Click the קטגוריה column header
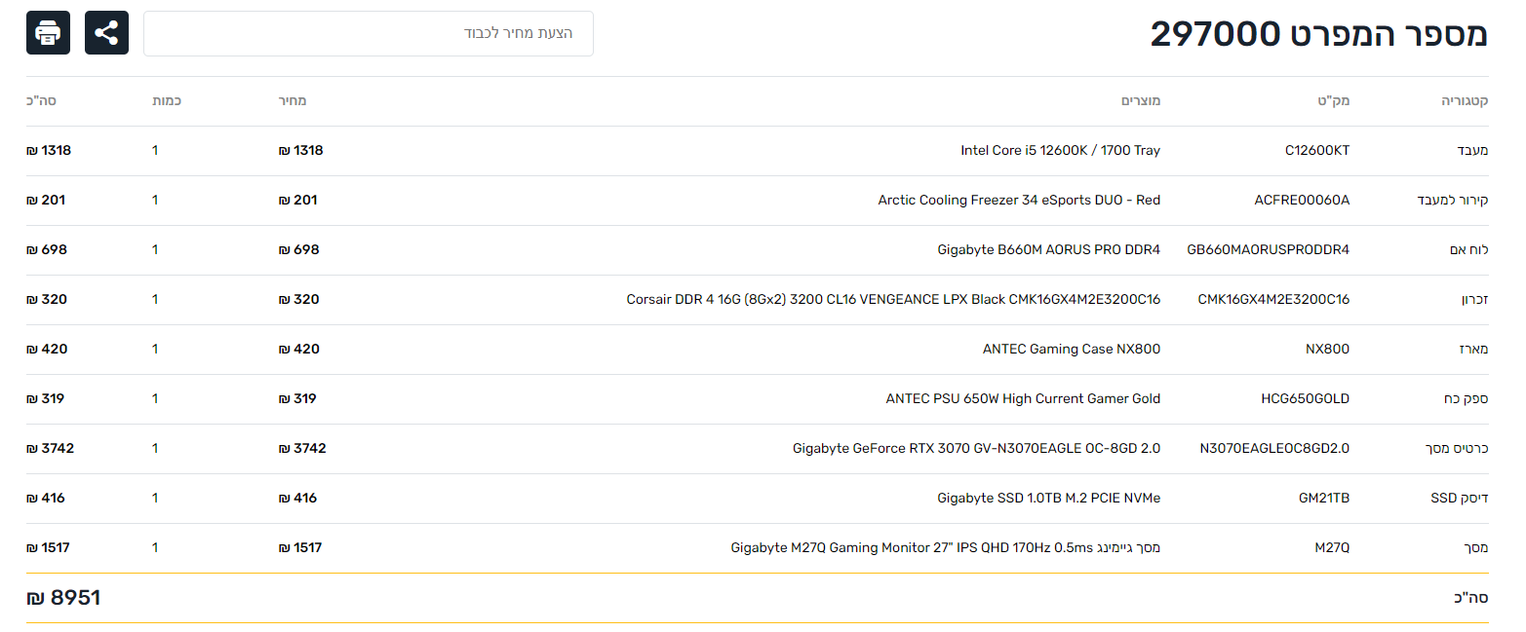 point(1465,101)
